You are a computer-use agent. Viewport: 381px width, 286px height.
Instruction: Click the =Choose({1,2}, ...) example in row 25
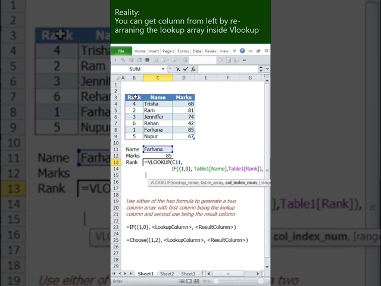point(187,240)
